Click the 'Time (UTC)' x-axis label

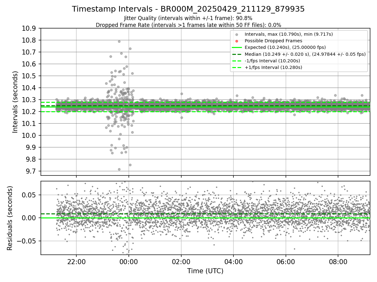(205, 271)
